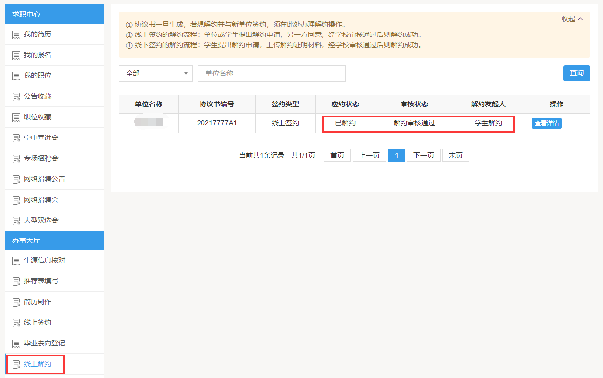Click the 审核状态 column header
603x378 pixels.
414,104
